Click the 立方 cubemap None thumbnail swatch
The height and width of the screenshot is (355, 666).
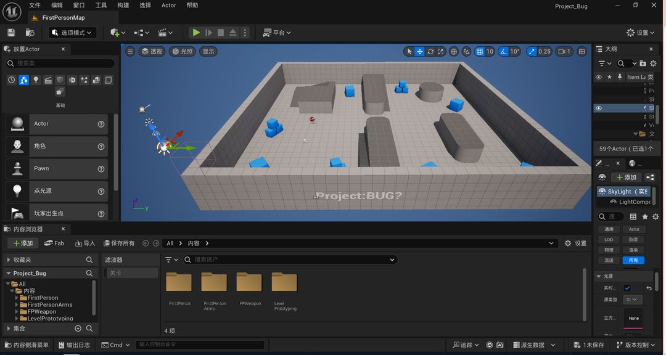click(633, 318)
